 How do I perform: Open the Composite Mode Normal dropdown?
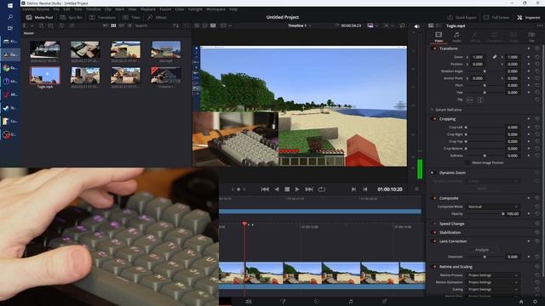492,207
